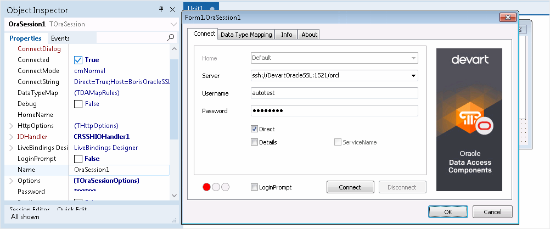Click the Disconnect button
The height and width of the screenshot is (229, 550).
(402, 187)
